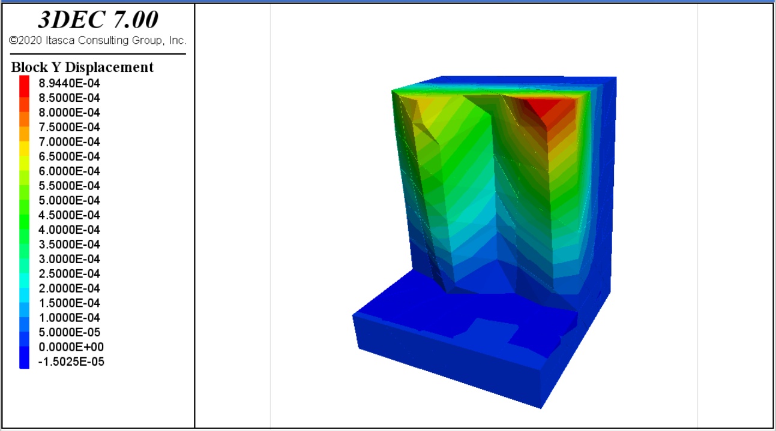Select the Block Y Displacement legend title
776x431 pixels.
[x=82, y=67]
